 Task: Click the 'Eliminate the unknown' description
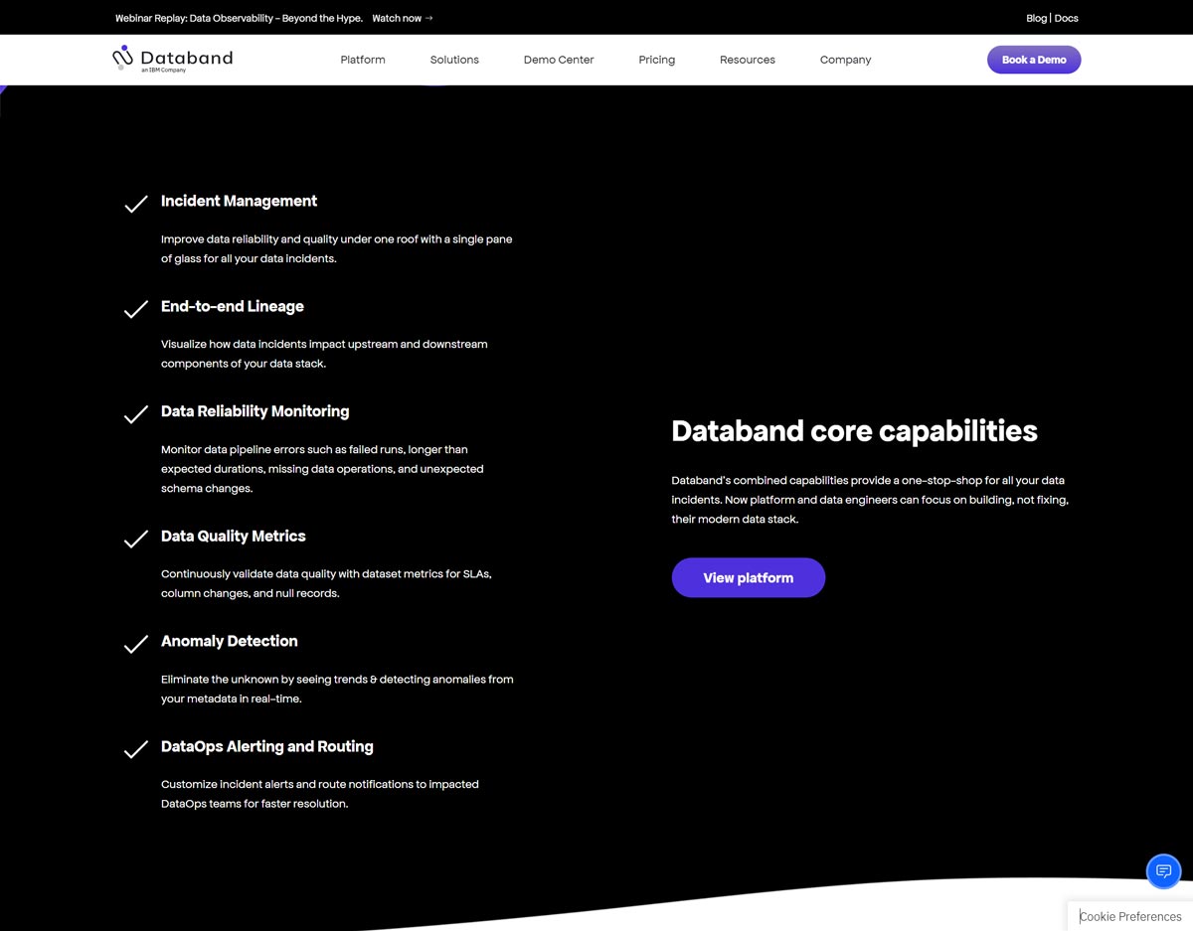[337, 689]
